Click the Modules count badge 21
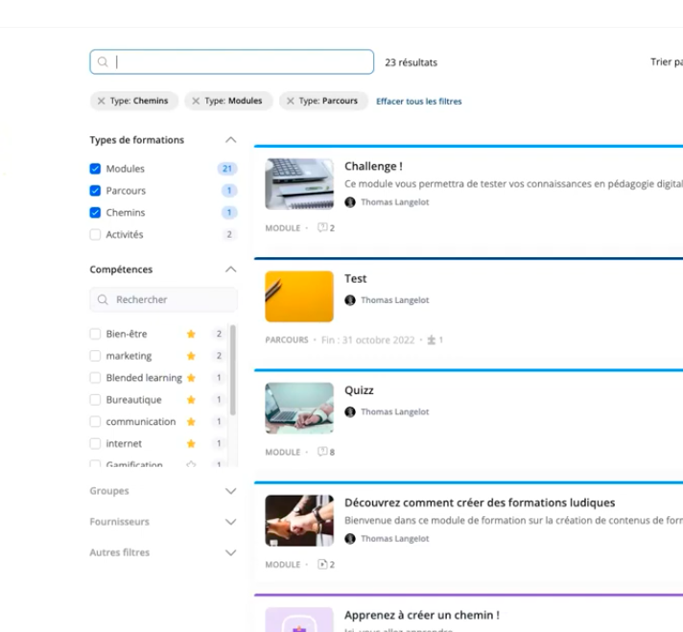This screenshot has height=632, width=683. (227, 169)
